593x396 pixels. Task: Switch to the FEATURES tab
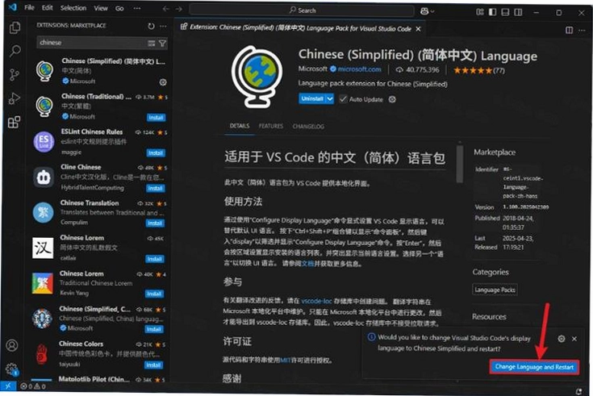[x=271, y=126]
